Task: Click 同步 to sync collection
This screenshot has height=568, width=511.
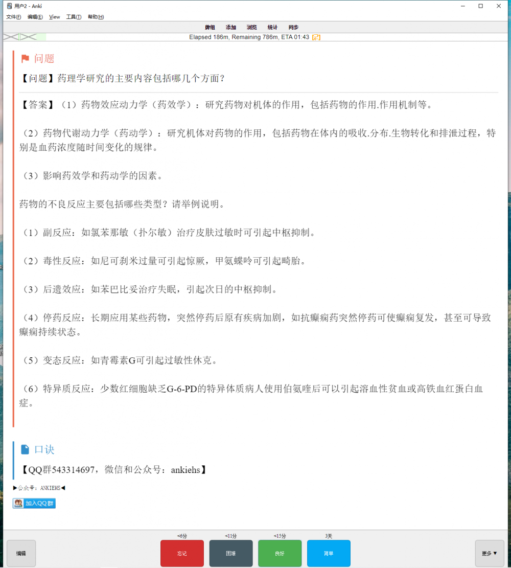Action: 293,27
